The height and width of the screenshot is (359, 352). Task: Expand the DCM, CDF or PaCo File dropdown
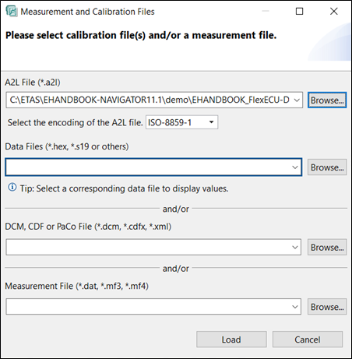[295, 247]
